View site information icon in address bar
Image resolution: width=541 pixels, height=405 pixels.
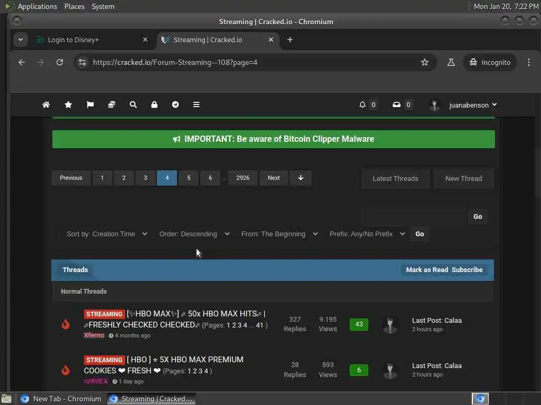82,62
